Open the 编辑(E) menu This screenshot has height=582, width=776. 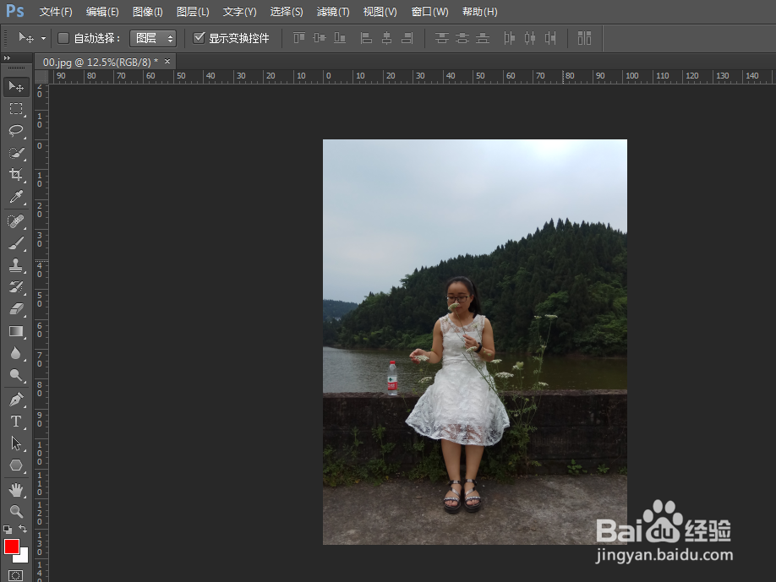pyautogui.click(x=102, y=11)
